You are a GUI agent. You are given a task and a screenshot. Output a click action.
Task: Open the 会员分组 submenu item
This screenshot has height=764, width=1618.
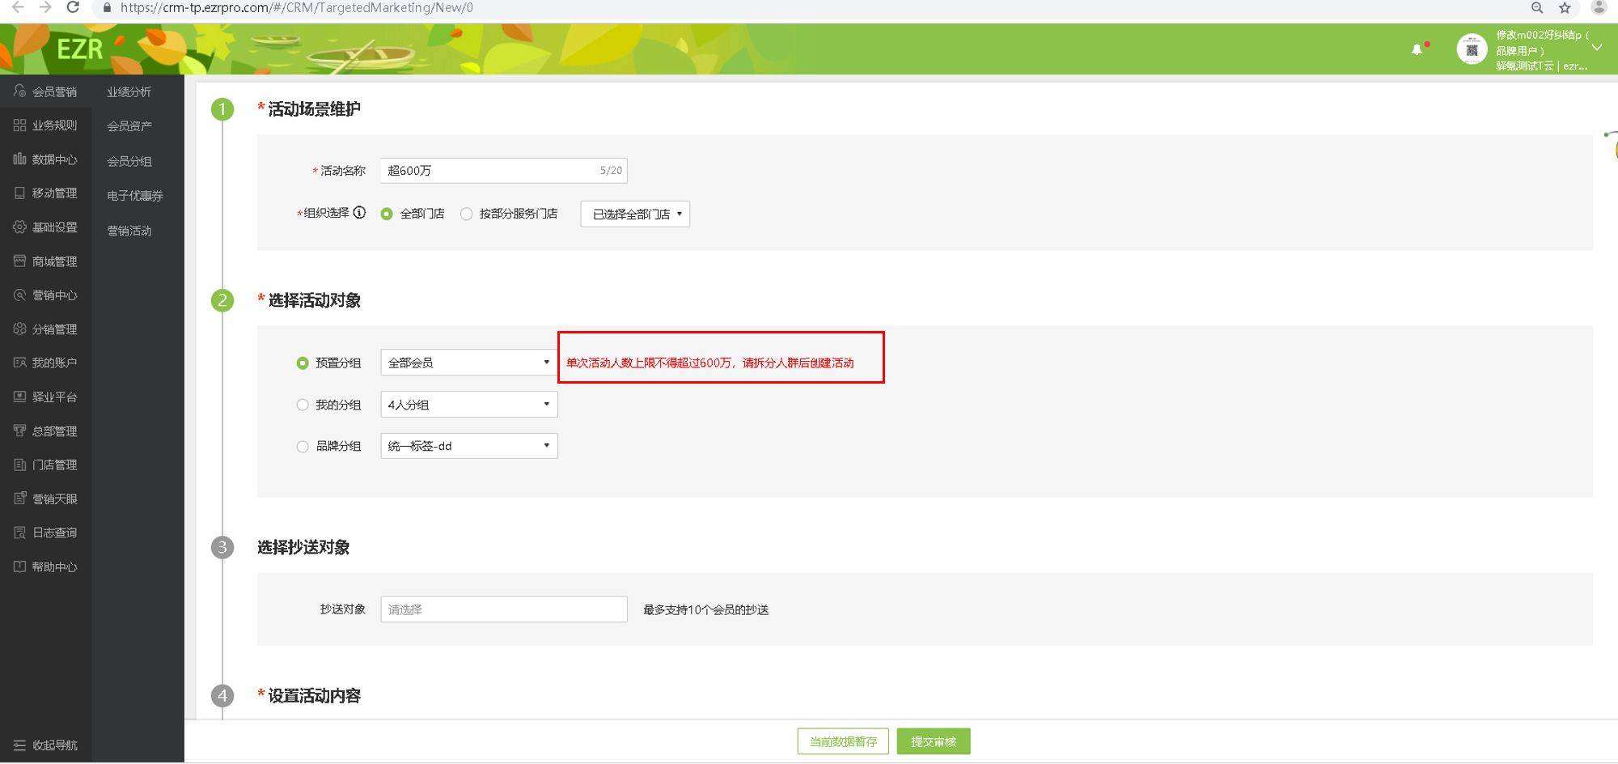coord(129,161)
